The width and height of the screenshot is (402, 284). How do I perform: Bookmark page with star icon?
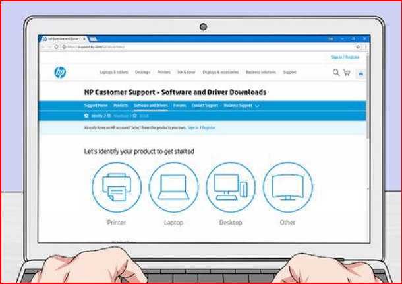click(x=358, y=47)
